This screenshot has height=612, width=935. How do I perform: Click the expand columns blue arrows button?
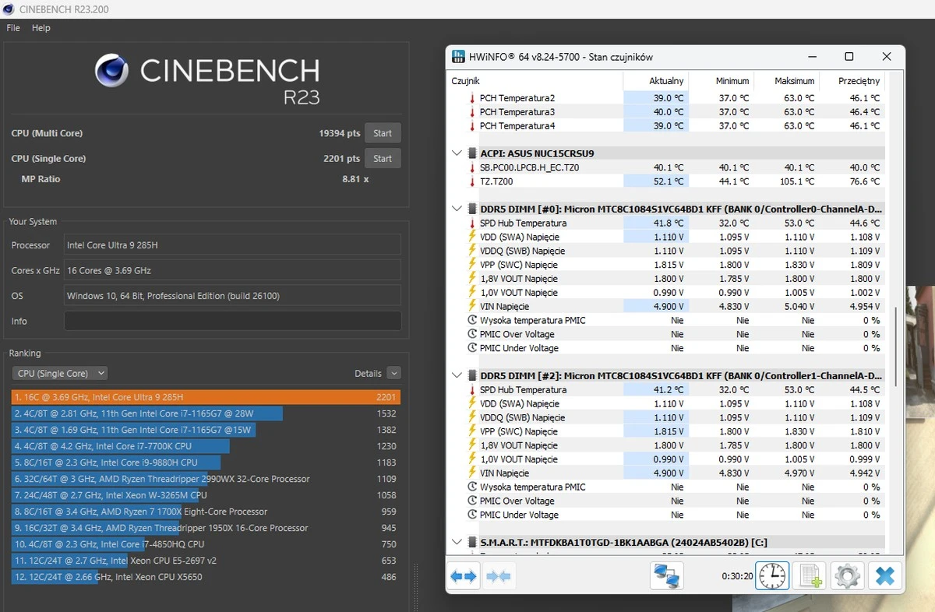coord(463,576)
